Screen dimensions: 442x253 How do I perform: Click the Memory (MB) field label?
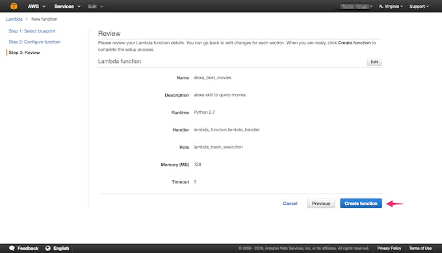[175, 165]
